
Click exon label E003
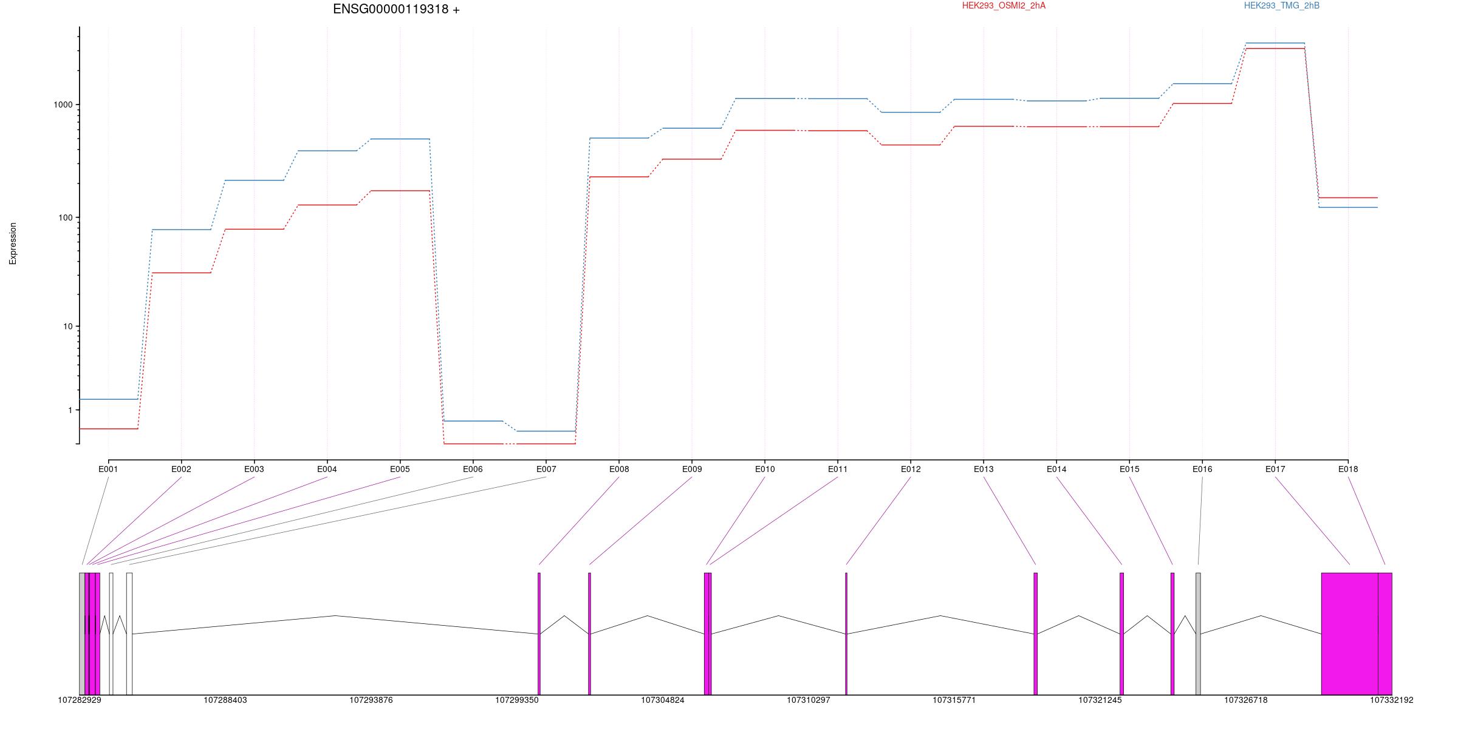point(254,469)
